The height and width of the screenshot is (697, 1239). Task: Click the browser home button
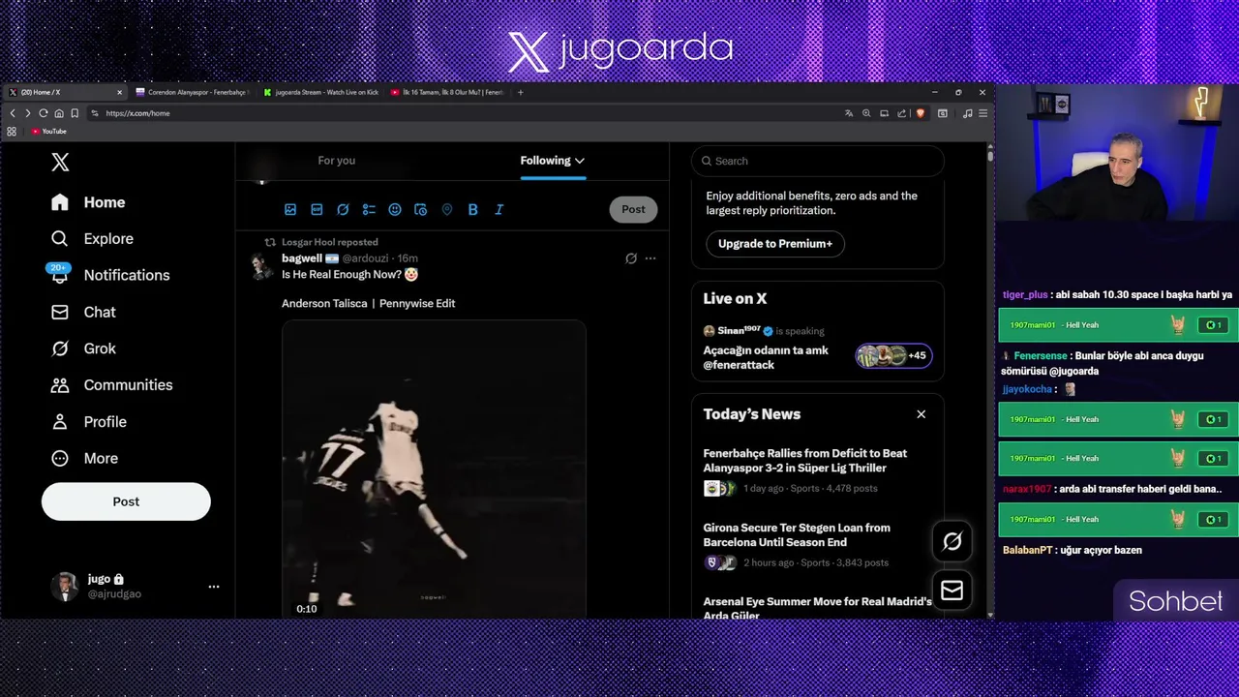click(59, 113)
